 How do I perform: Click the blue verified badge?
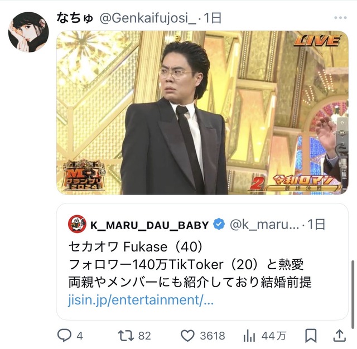219,224
